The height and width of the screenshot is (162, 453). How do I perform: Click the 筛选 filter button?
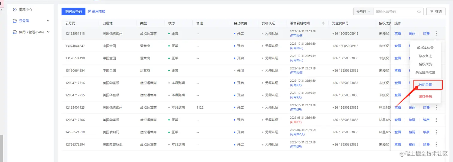pos(436,11)
